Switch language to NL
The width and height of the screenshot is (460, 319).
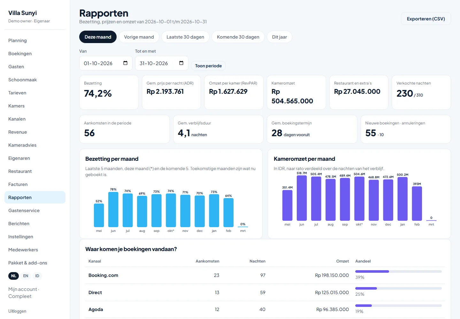(x=14, y=276)
